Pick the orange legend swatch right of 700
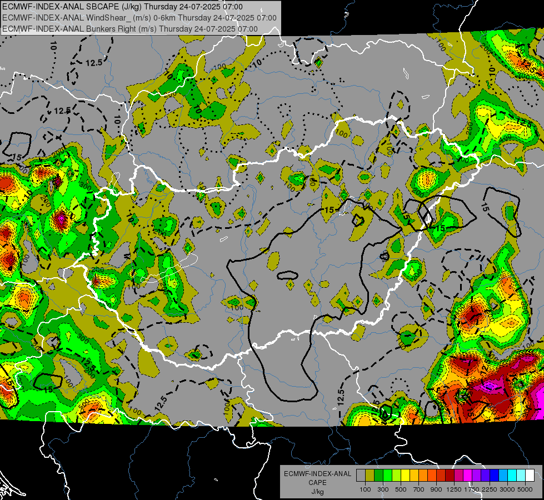This screenshot has height=500, width=544. [x=423, y=476]
